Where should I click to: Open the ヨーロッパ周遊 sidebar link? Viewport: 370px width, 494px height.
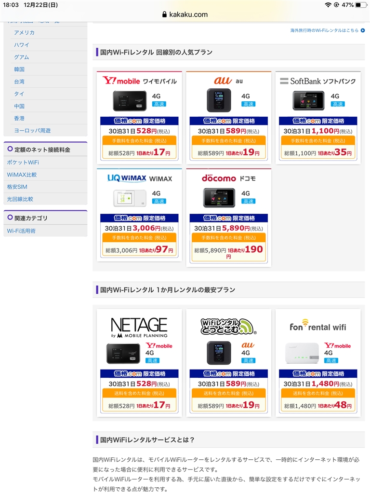point(32,130)
